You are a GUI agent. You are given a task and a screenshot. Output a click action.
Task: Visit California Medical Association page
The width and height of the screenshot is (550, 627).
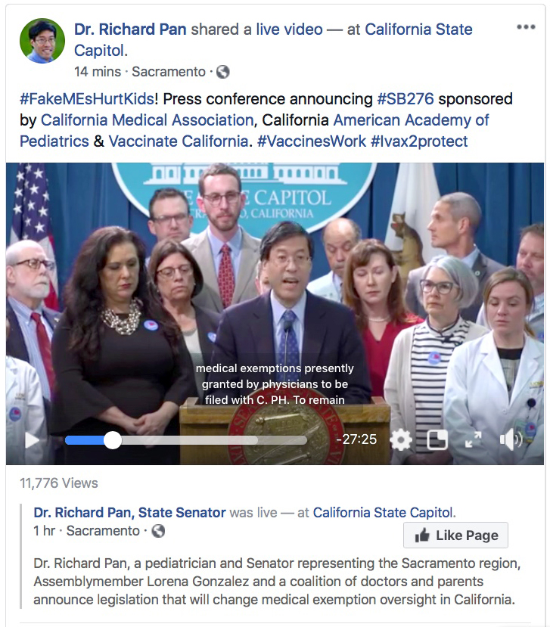pyautogui.click(x=148, y=120)
